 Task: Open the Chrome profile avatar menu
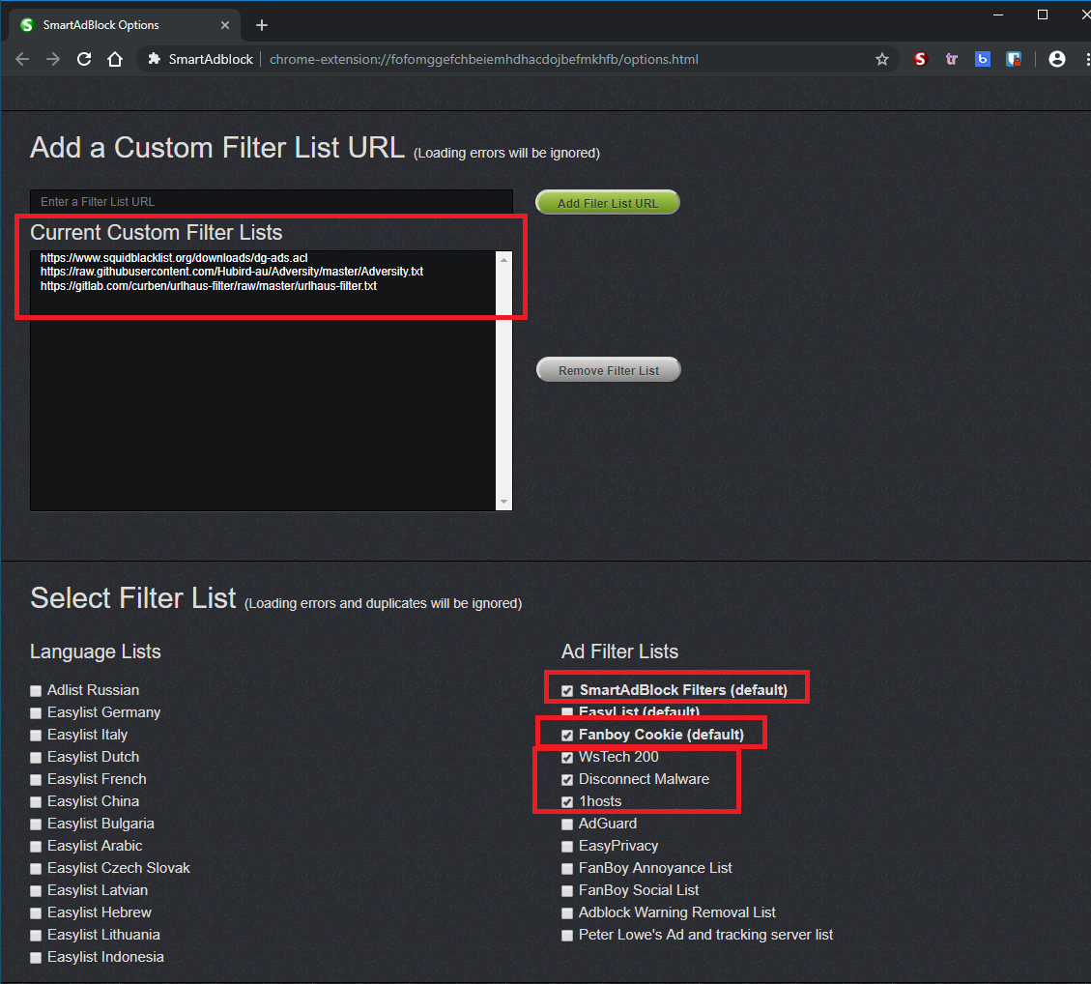point(1057,59)
